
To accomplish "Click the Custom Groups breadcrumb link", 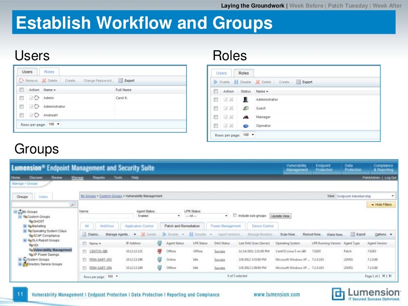I will (x=111, y=196).
